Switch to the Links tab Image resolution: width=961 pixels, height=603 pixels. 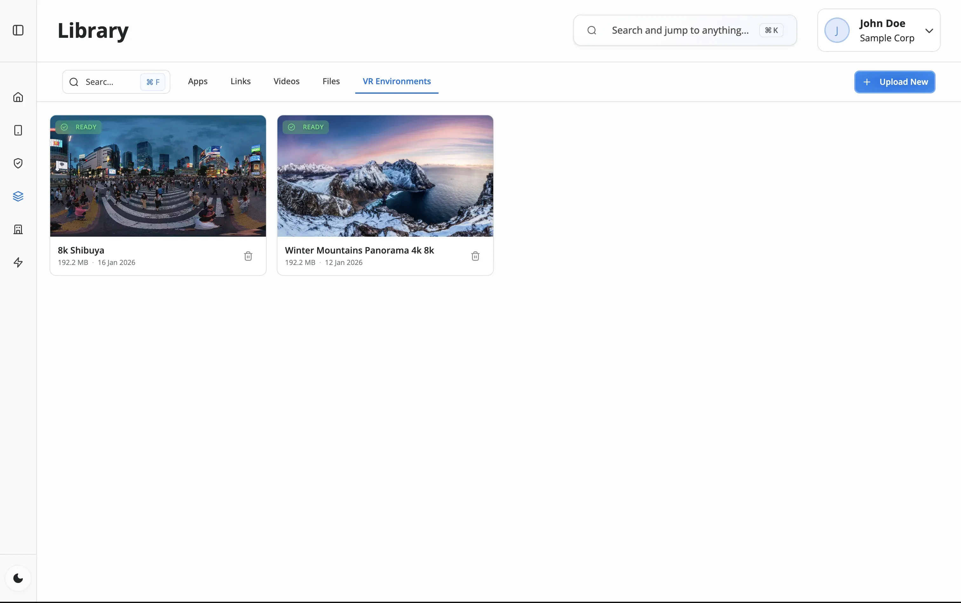241,81
